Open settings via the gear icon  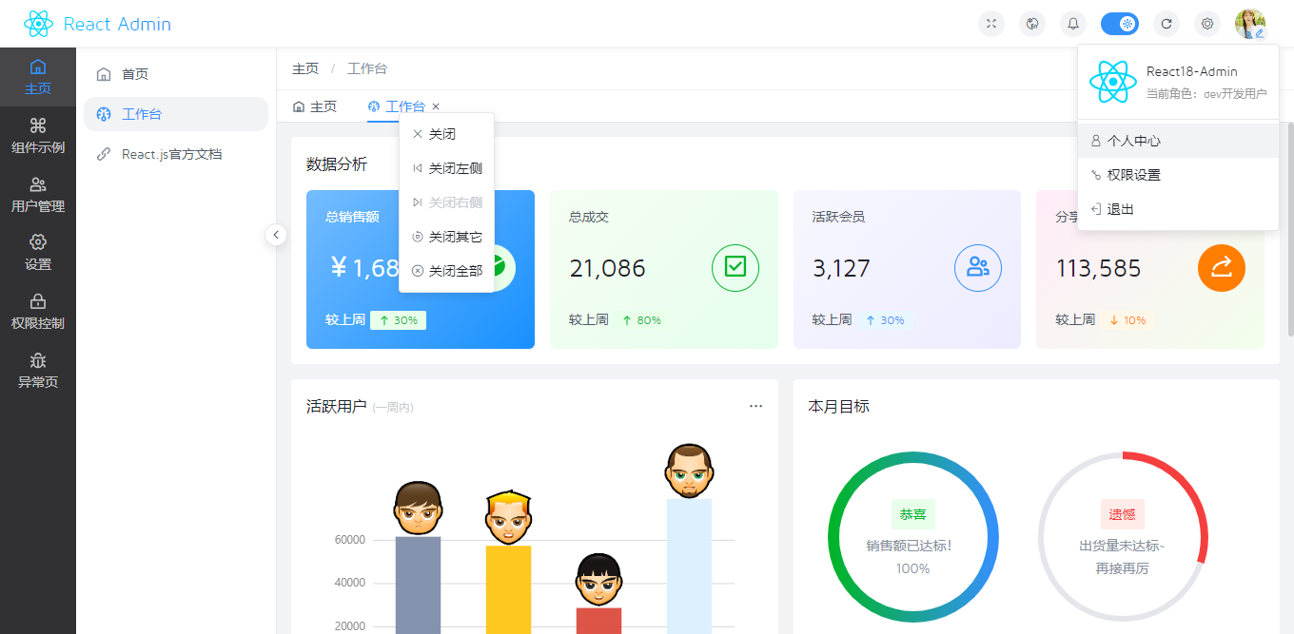1207,23
